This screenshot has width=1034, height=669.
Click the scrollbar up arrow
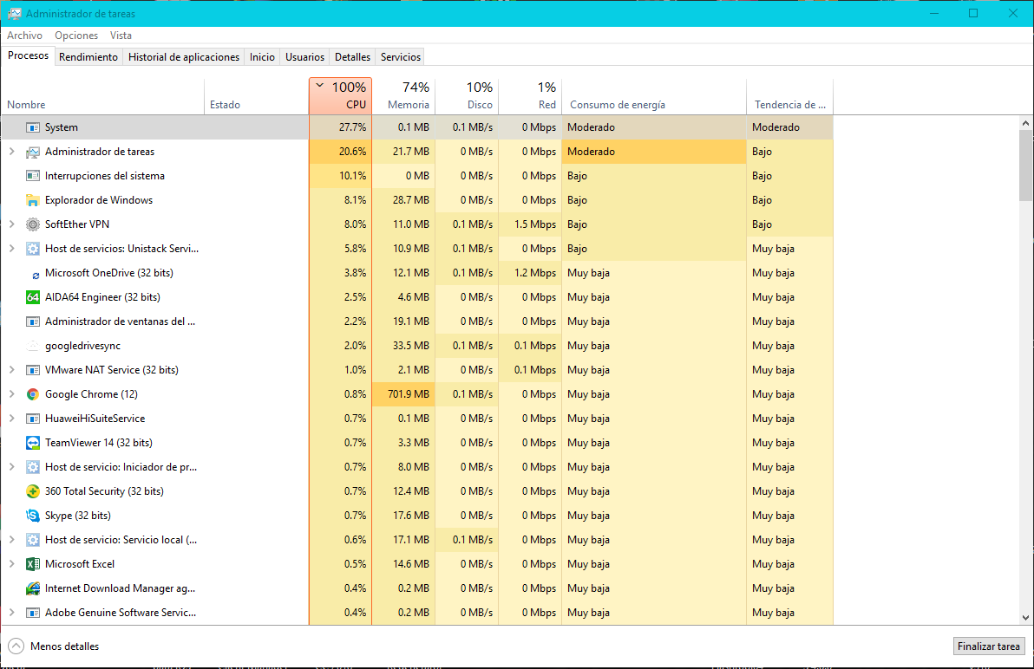1025,123
